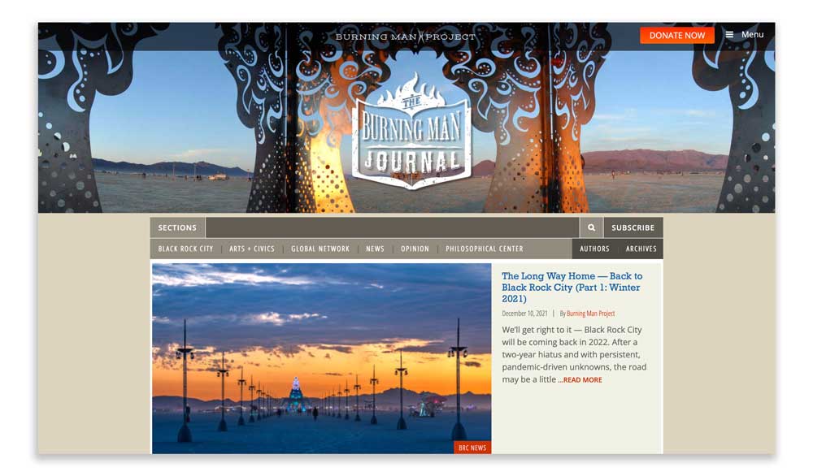The width and height of the screenshot is (813, 476).
Task: Click the search magnifier icon
Action: (x=591, y=227)
